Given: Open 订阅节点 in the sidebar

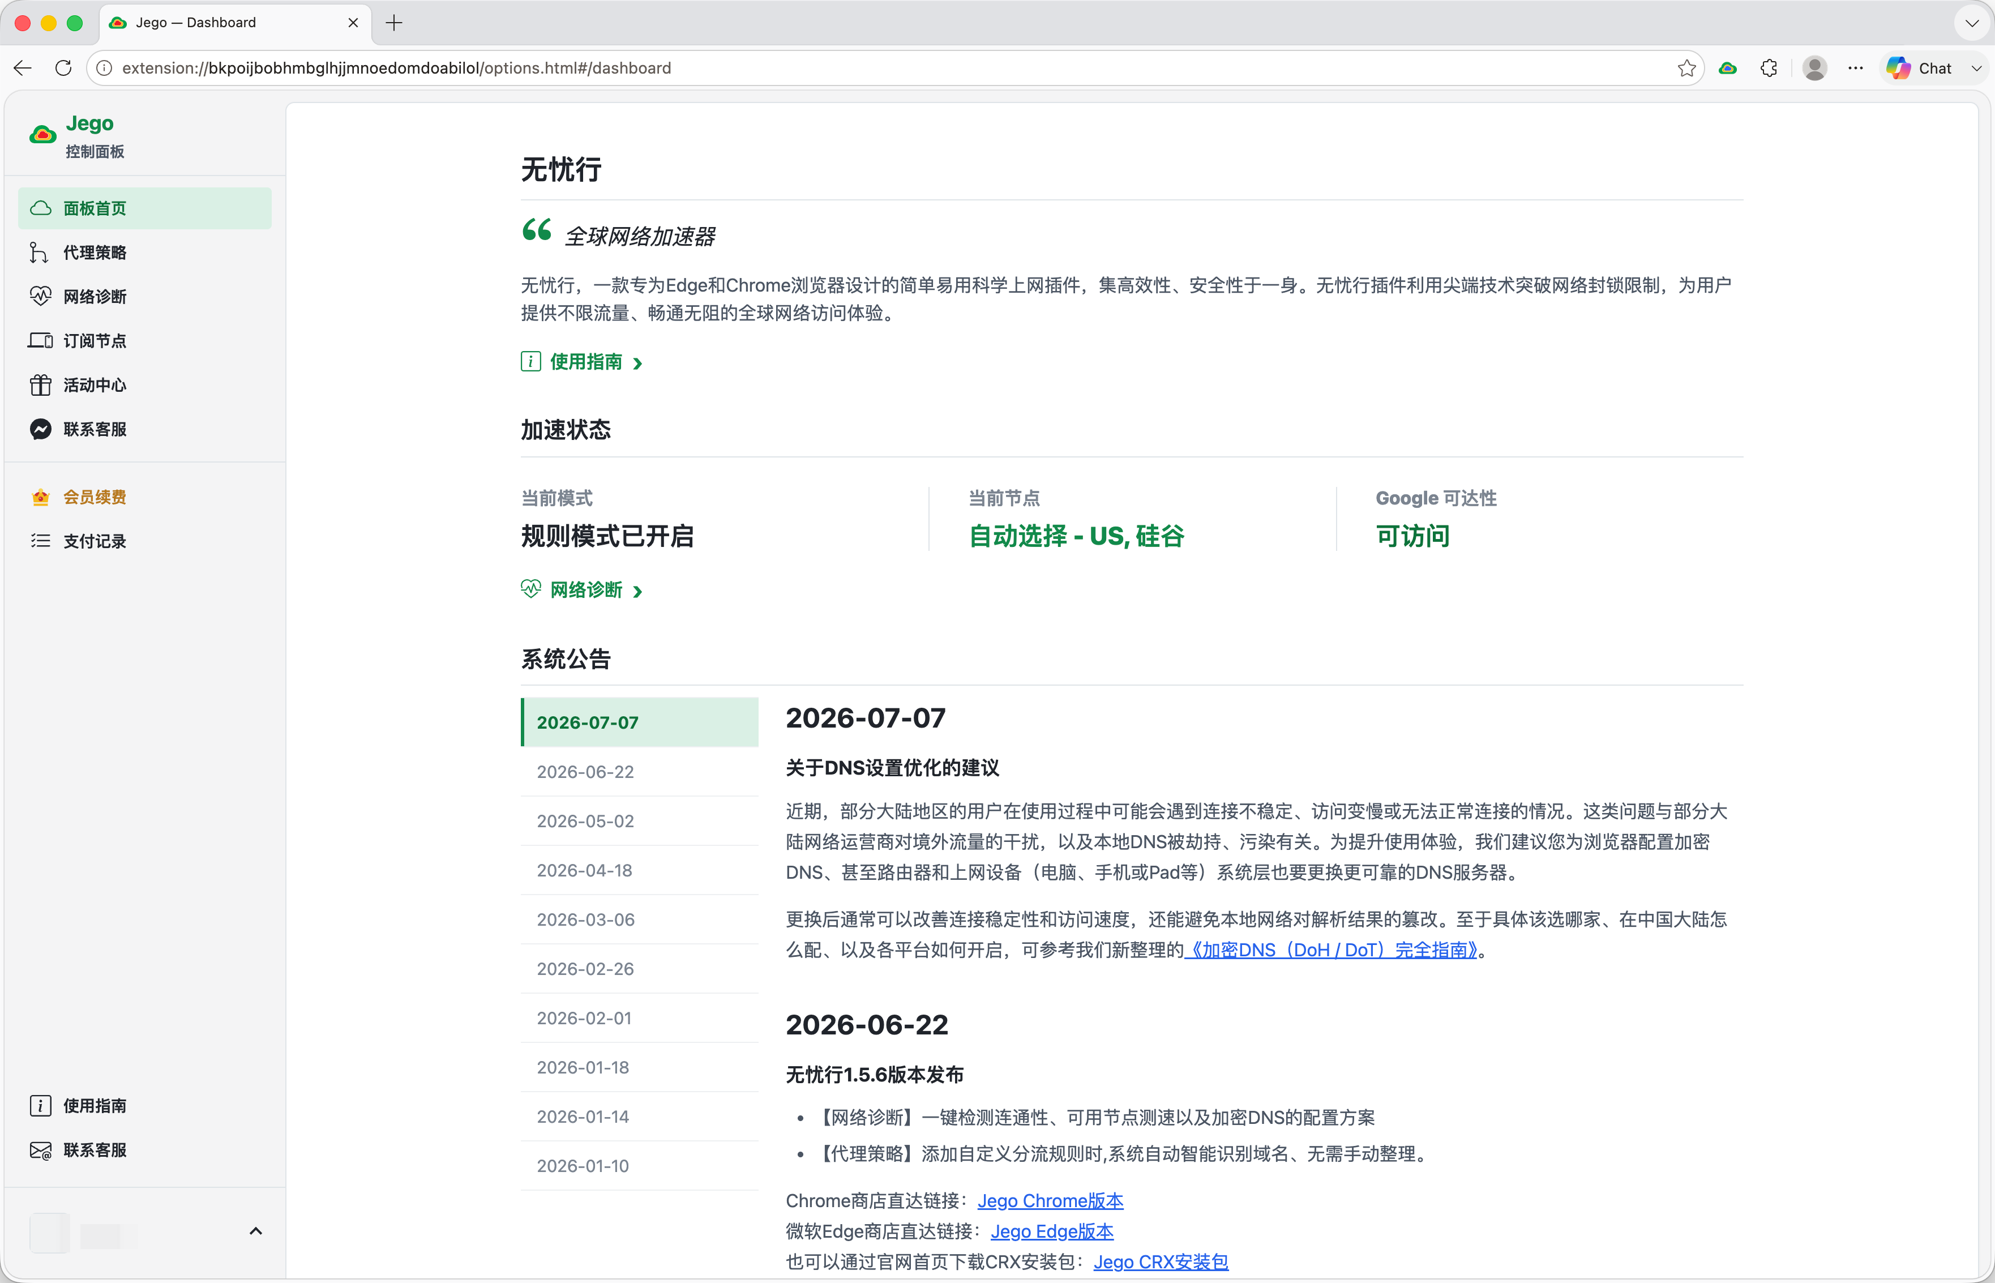Looking at the screenshot, I should pos(145,341).
